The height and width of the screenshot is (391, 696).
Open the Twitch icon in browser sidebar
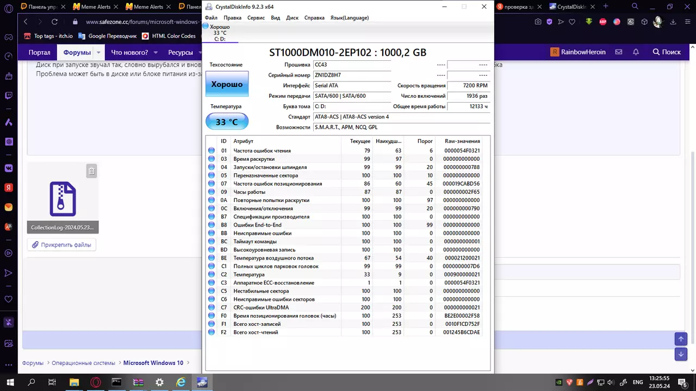click(9, 96)
